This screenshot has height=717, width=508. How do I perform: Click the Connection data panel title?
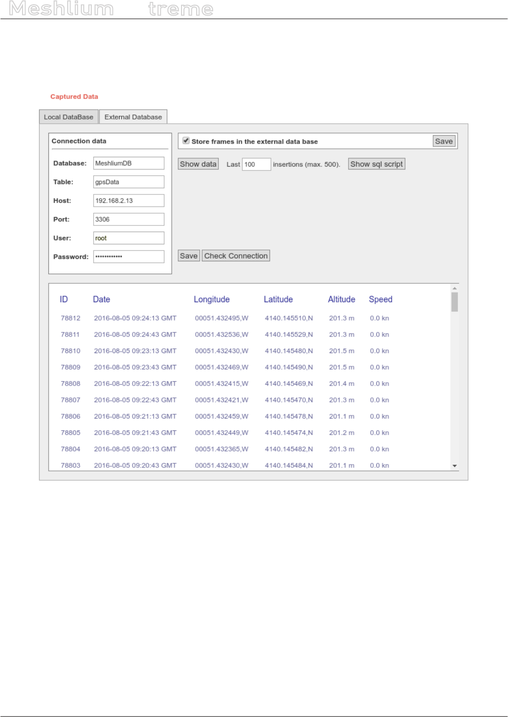79,141
